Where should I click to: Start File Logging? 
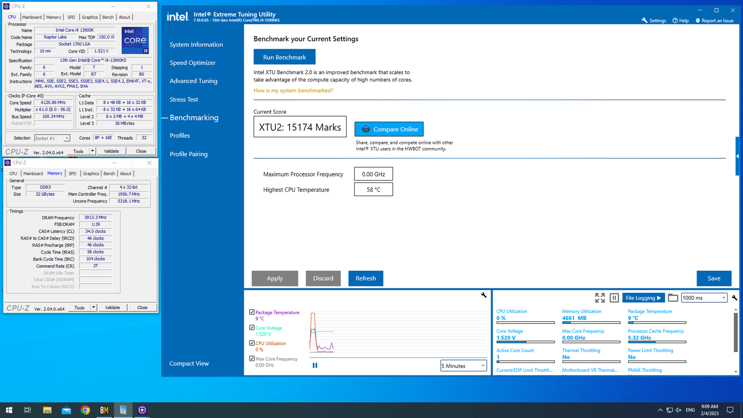click(643, 298)
